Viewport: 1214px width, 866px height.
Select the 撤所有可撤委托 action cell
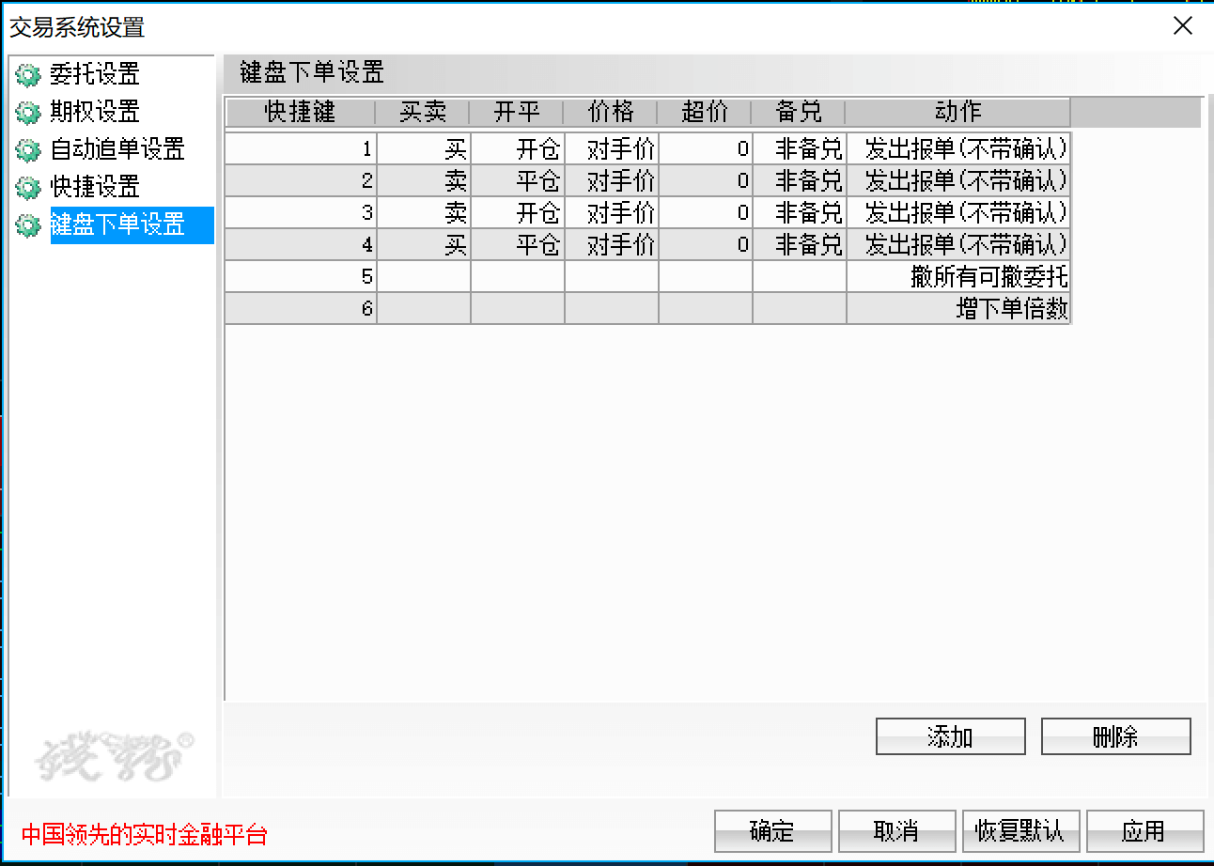point(958,277)
